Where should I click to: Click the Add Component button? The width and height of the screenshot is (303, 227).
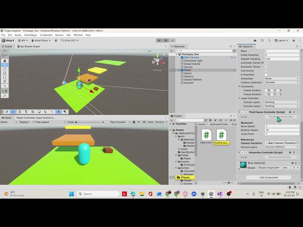268,177
